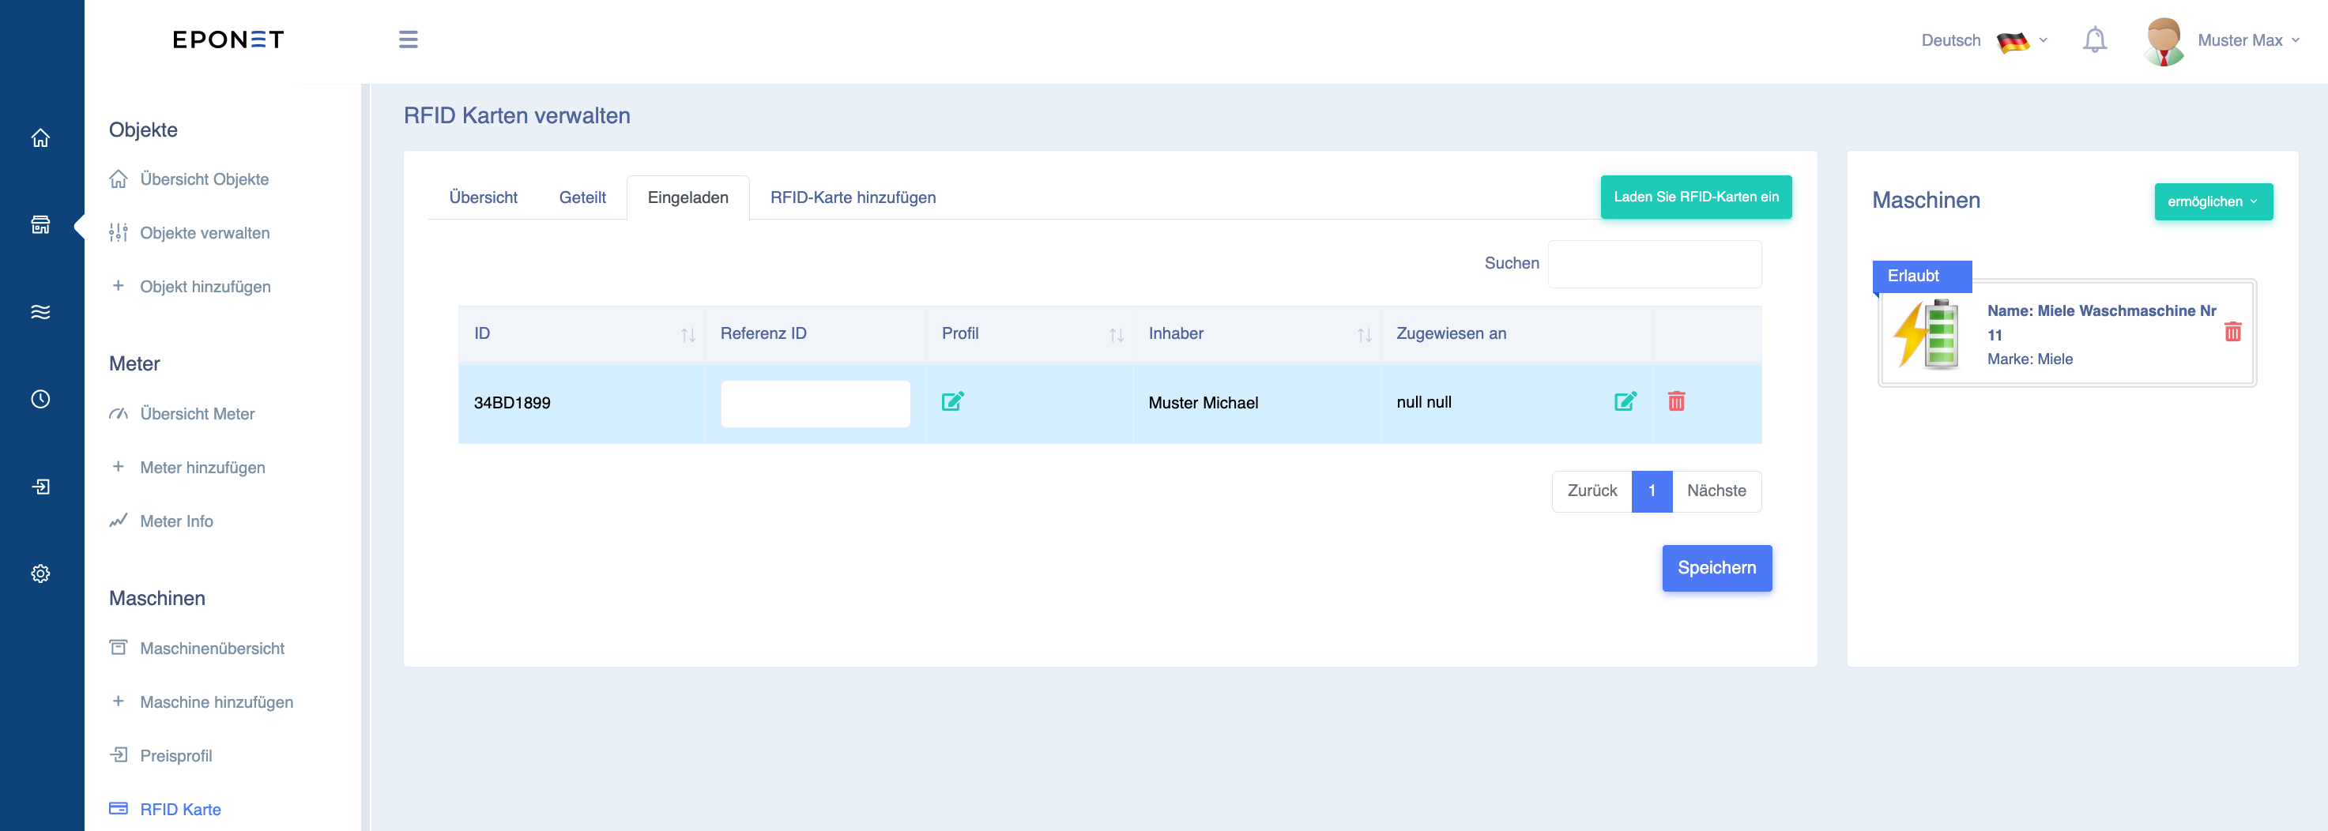This screenshot has height=831, width=2328.
Task: Click the clock icon in left rail
Action: pos(40,399)
